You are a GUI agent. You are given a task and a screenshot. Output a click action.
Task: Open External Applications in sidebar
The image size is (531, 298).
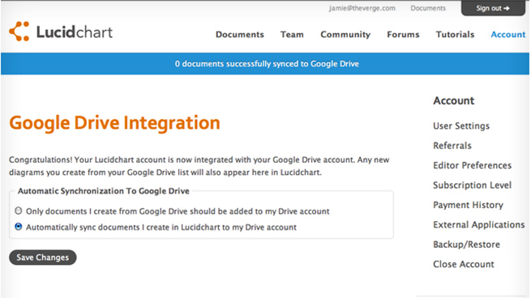479,224
